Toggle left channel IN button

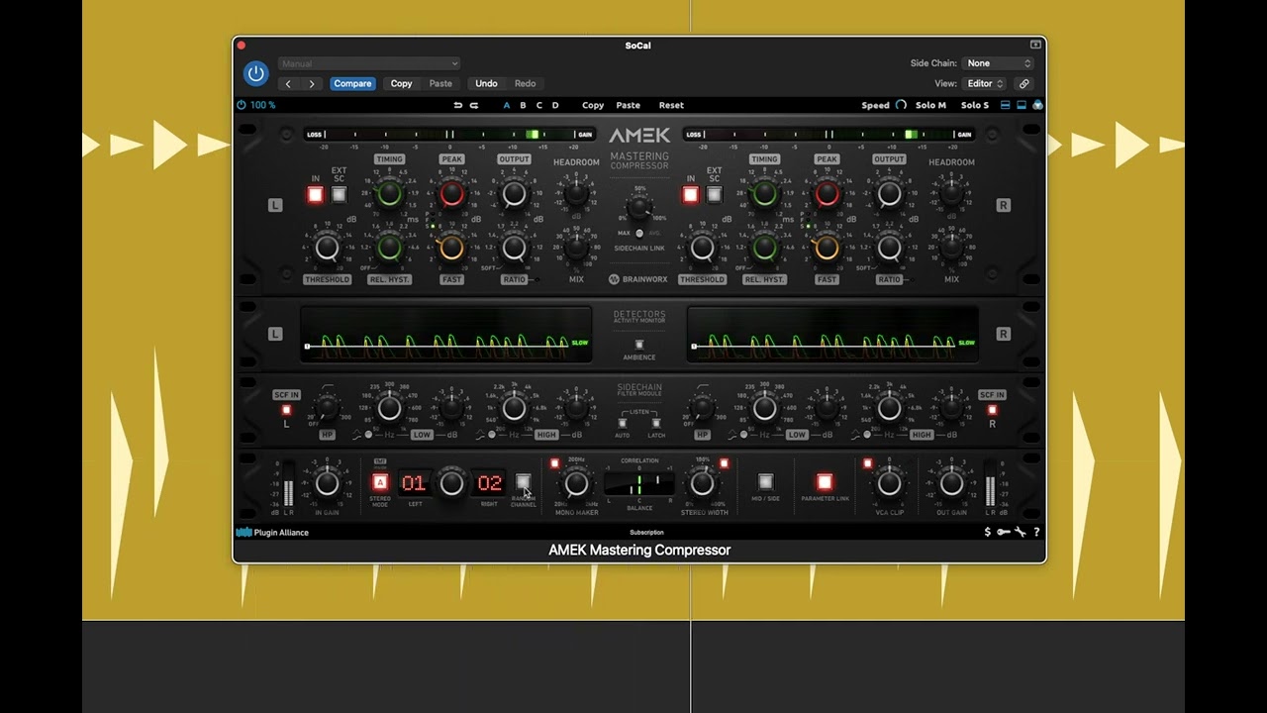pyautogui.click(x=316, y=194)
